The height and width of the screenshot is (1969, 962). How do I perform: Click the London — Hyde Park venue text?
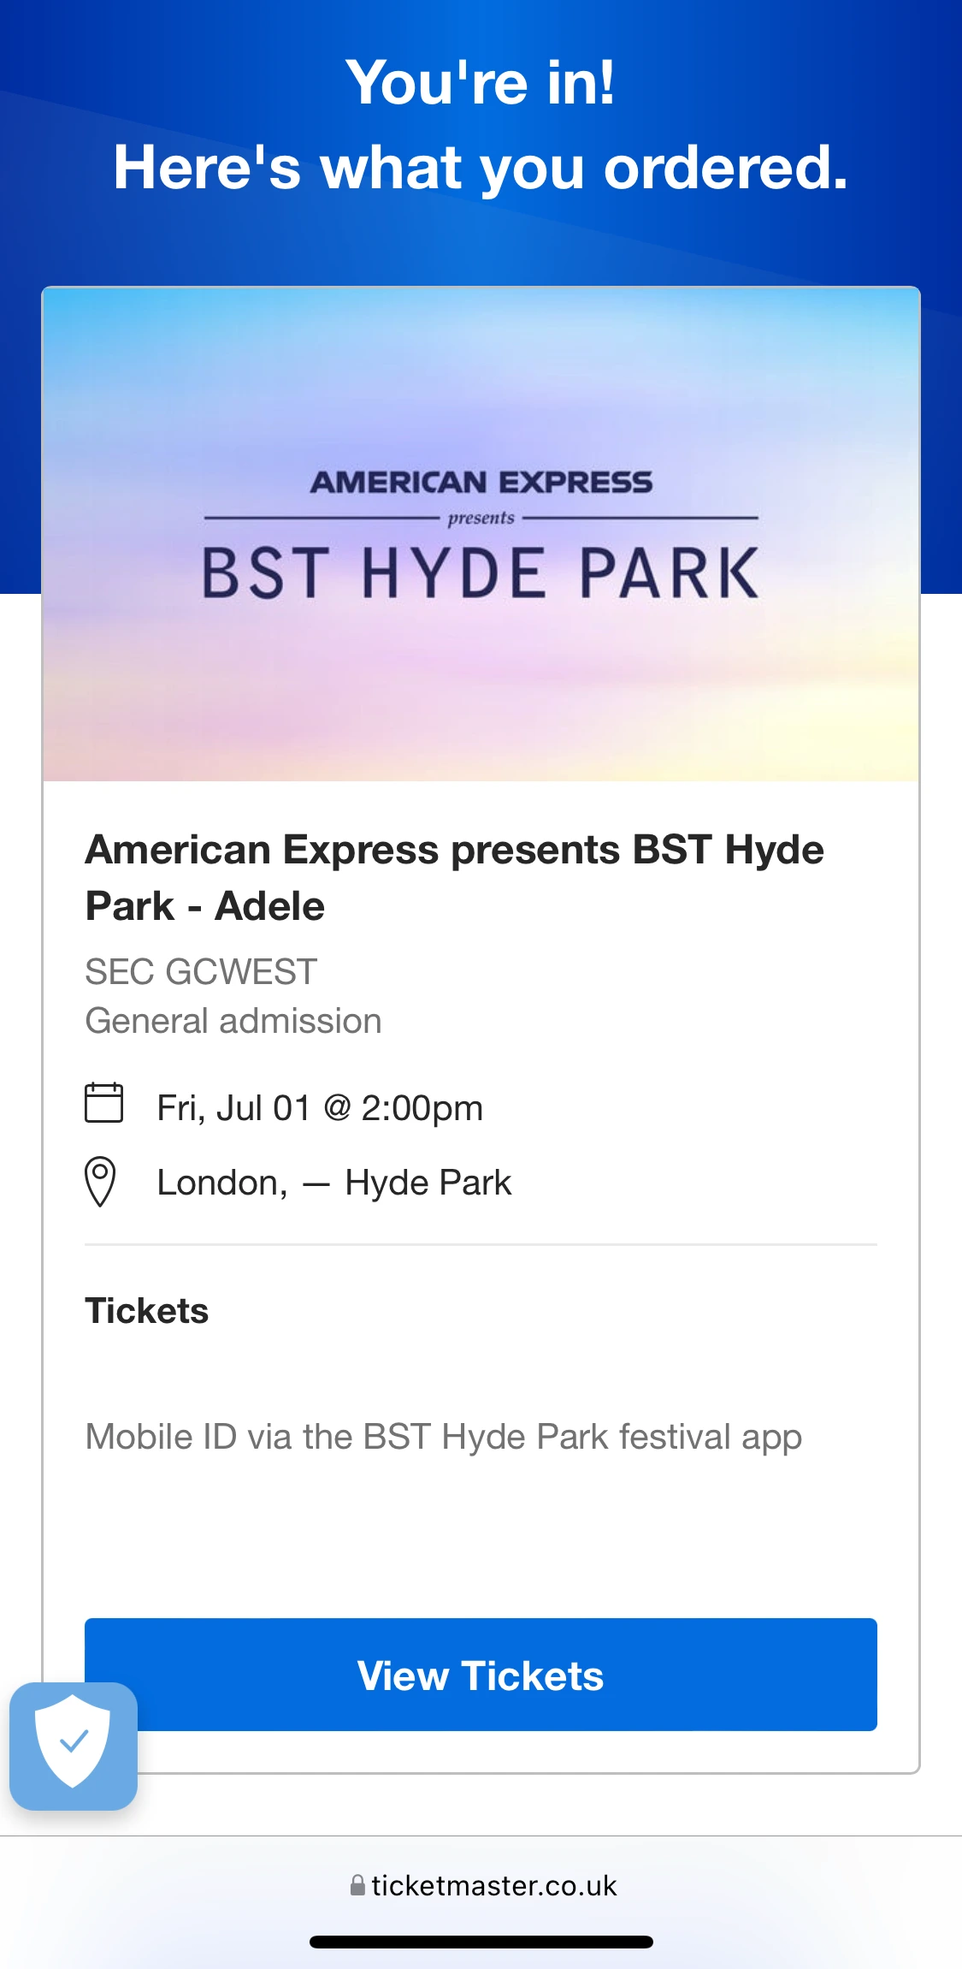point(334,1183)
